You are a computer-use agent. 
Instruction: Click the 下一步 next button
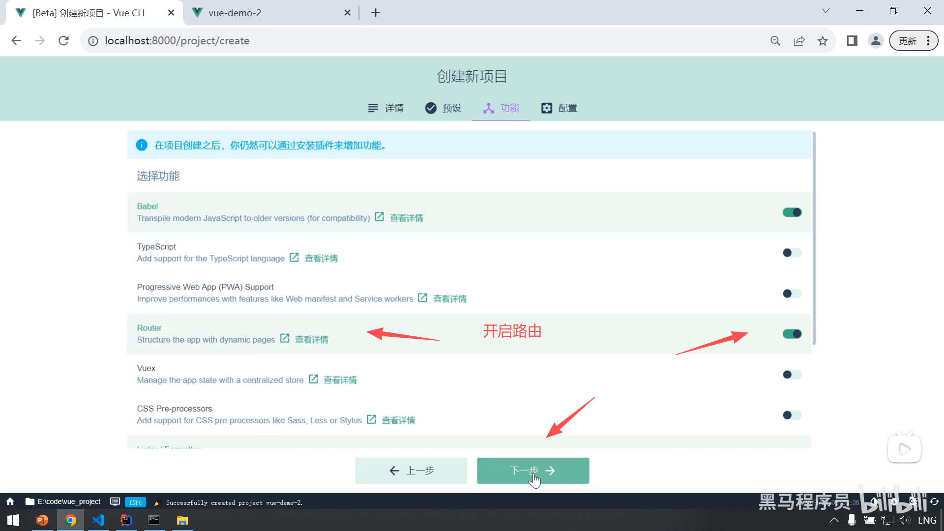click(x=533, y=471)
